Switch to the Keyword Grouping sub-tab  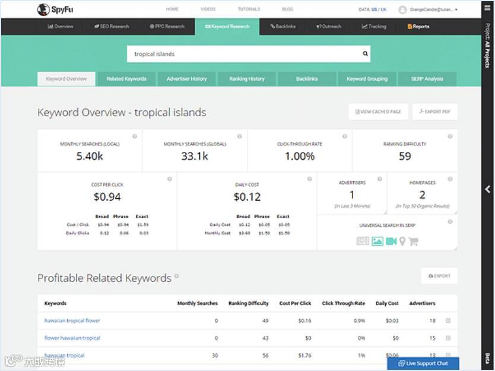pyautogui.click(x=367, y=79)
